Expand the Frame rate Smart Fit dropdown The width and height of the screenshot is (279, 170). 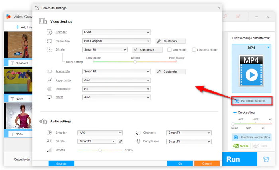(116, 72)
